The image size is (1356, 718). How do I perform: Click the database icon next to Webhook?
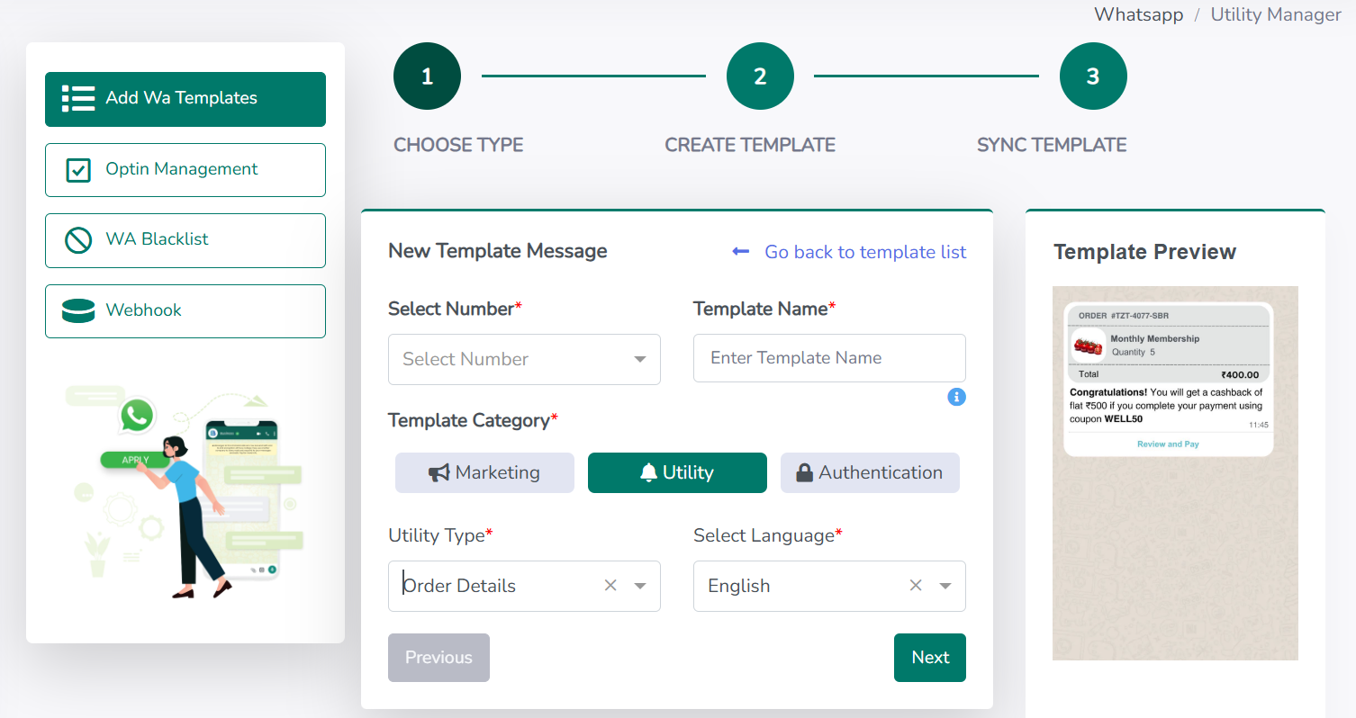pos(79,310)
